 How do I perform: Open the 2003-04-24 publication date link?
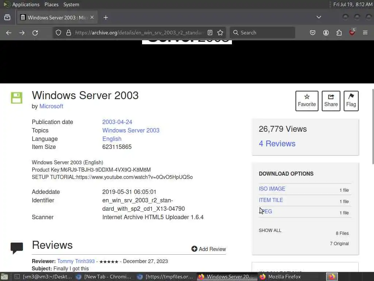click(117, 122)
